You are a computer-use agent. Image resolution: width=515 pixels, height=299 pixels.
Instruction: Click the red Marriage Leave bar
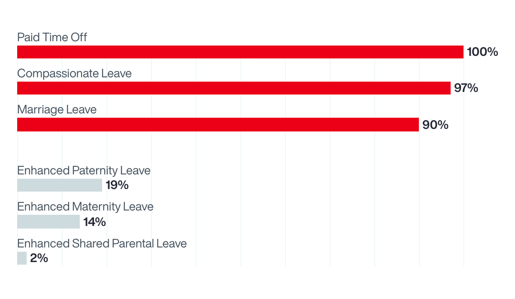(218, 125)
